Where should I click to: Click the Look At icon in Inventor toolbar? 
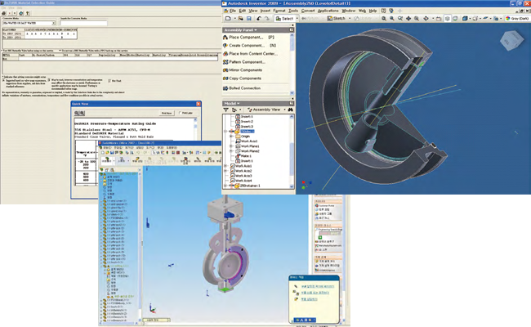439,18
